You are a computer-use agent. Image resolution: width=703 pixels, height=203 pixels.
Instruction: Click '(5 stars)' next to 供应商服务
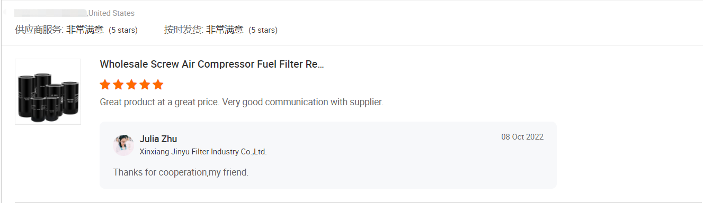[123, 30]
